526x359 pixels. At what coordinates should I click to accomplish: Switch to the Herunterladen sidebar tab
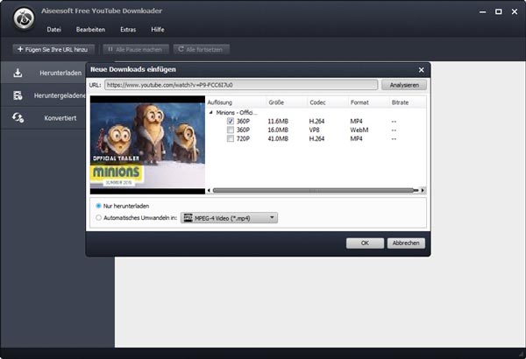tap(43, 73)
